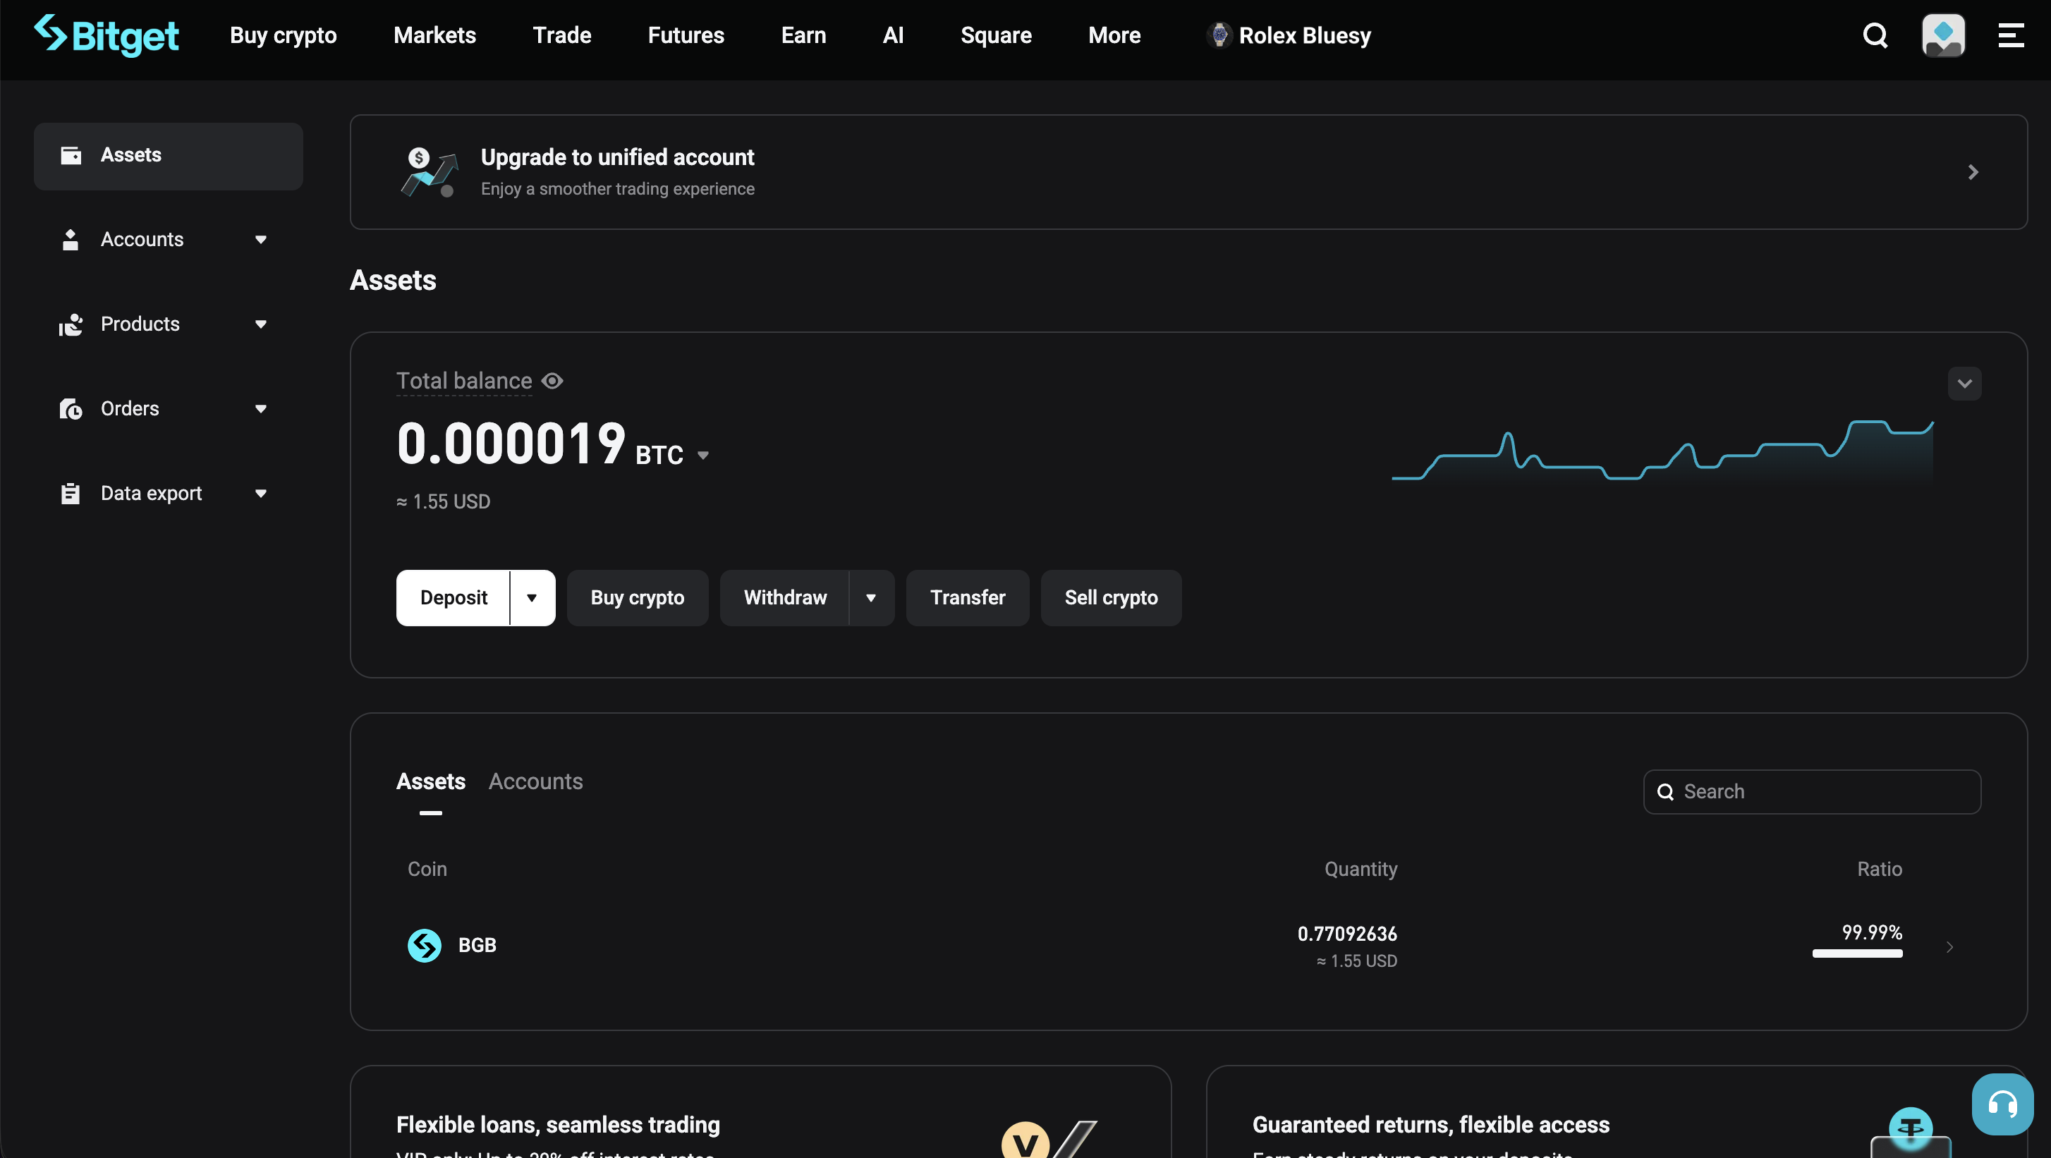Click the Assets wallet icon in sidebar
The height and width of the screenshot is (1158, 2051).
[x=71, y=155]
